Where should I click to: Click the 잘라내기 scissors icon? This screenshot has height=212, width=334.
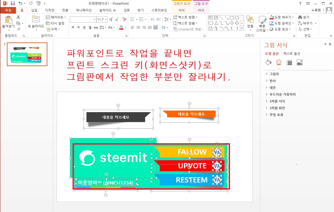(18, 18)
